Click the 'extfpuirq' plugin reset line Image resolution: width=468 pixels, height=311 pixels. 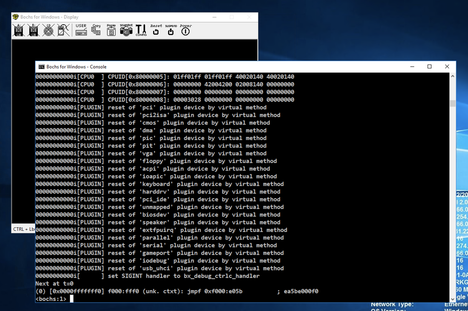coord(161,230)
